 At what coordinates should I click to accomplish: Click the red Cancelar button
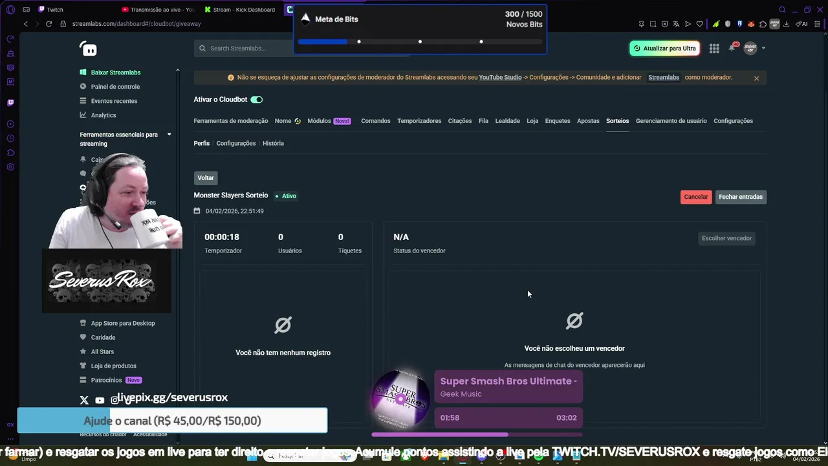(x=696, y=197)
